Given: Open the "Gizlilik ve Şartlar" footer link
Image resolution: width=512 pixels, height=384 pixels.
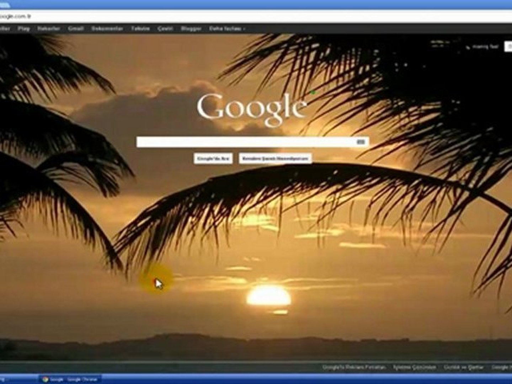Looking at the screenshot, I should click(x=464, y=367).
